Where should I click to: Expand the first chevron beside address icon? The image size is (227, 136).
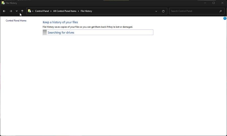click(33, 11)
